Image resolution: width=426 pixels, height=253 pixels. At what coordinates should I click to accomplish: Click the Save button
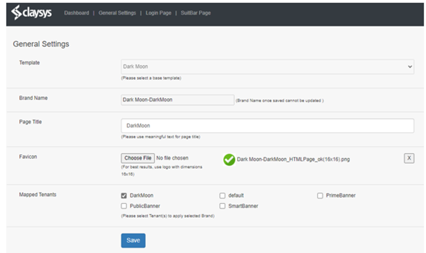pos(133,241)
